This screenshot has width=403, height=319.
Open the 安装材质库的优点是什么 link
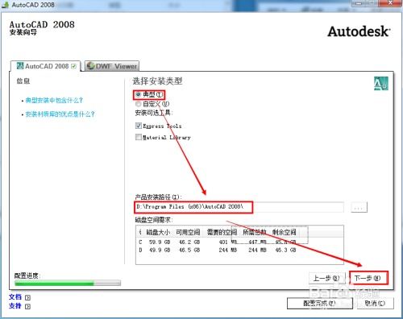60,114
